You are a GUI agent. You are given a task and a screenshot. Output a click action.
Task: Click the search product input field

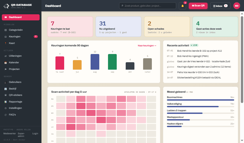pos(148,6)
